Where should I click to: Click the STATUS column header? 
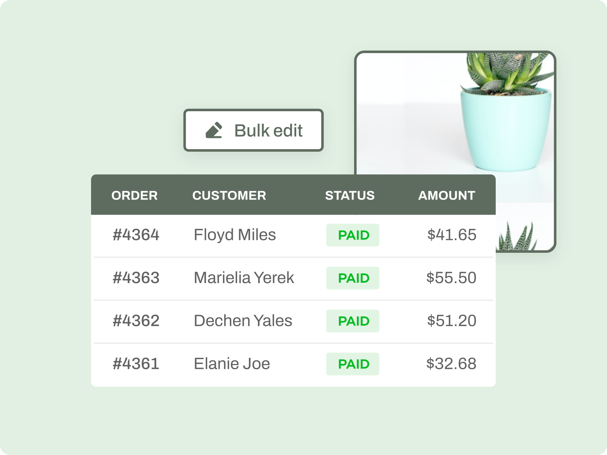[350, 195]
